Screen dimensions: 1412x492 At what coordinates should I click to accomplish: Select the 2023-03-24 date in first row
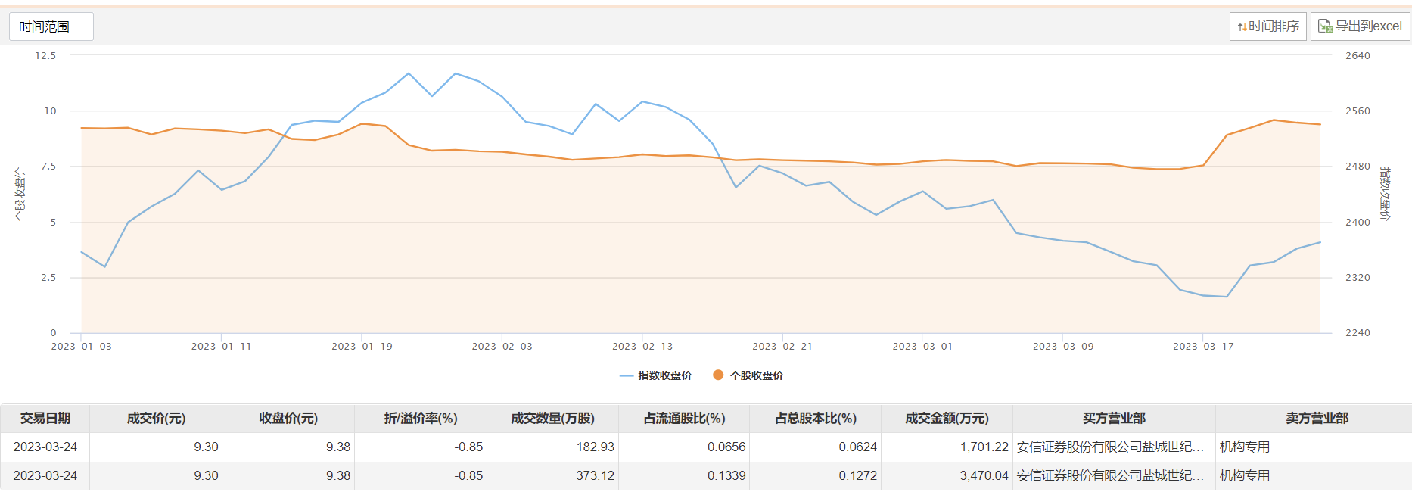click(x=45, y=447)
